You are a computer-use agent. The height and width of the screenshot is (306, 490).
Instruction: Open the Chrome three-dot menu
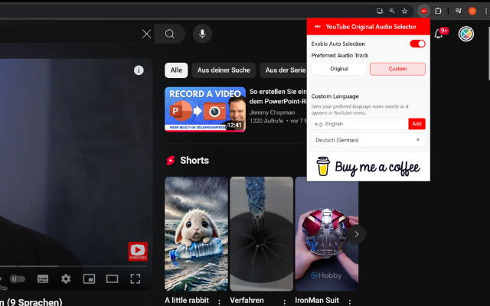point(486,11)
